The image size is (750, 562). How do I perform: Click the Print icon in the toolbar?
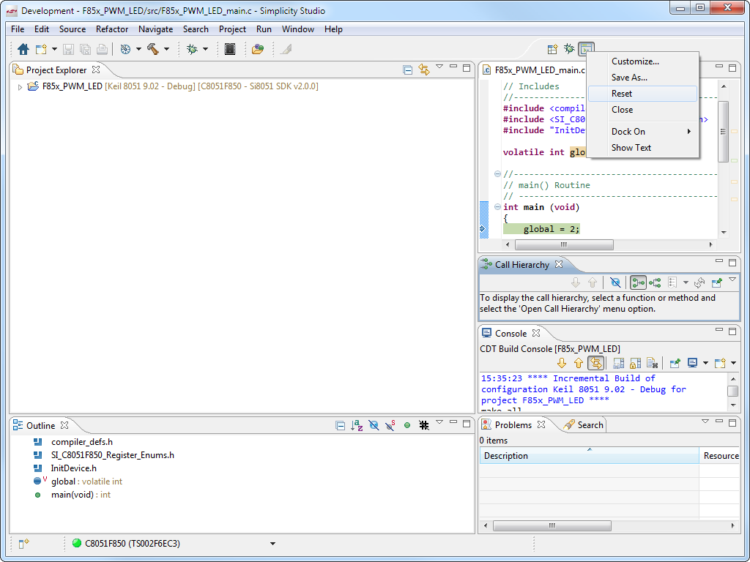pos(102,49)
